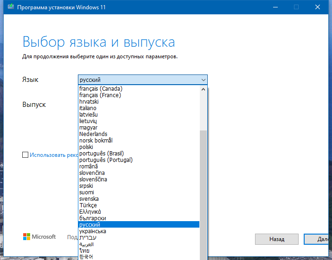Screen dimensions: 332x260
Task: Select 'svenska' language
Action: pyautogui.click(x=139, y=199)
